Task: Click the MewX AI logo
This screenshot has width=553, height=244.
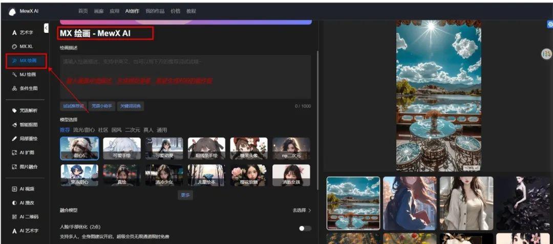Action: (13, 12)
